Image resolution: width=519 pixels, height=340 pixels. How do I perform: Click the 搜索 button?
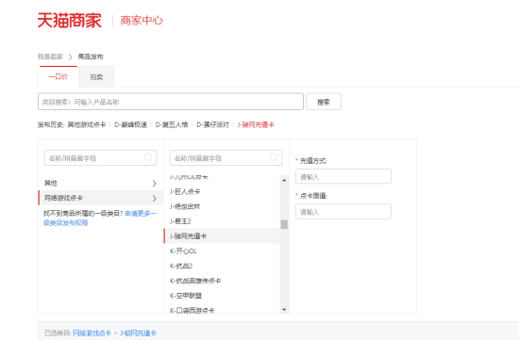(324, 102)
